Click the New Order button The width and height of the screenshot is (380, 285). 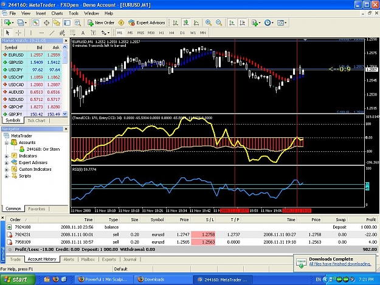[101, 22]
